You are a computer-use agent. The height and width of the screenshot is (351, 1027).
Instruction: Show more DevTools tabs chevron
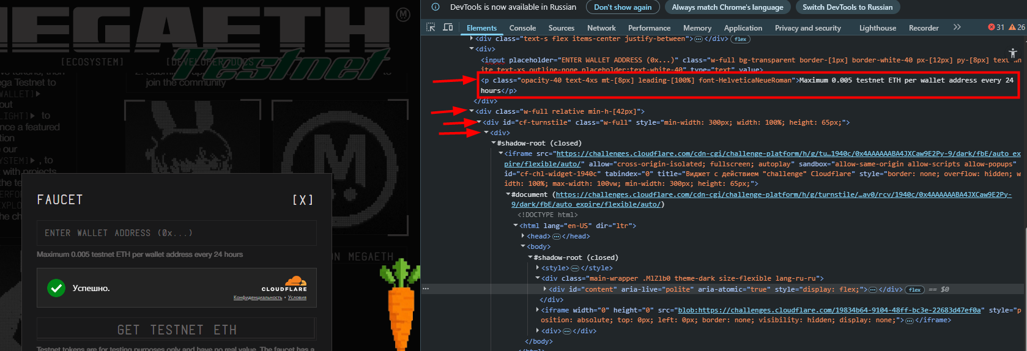pos(957,28)
